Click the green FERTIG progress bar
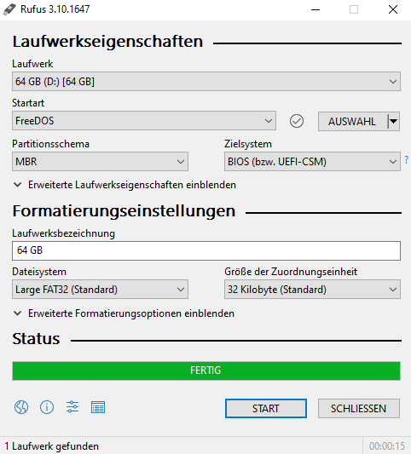The width and height of the screenshot is (411, 454). click(x=206, y=371)
